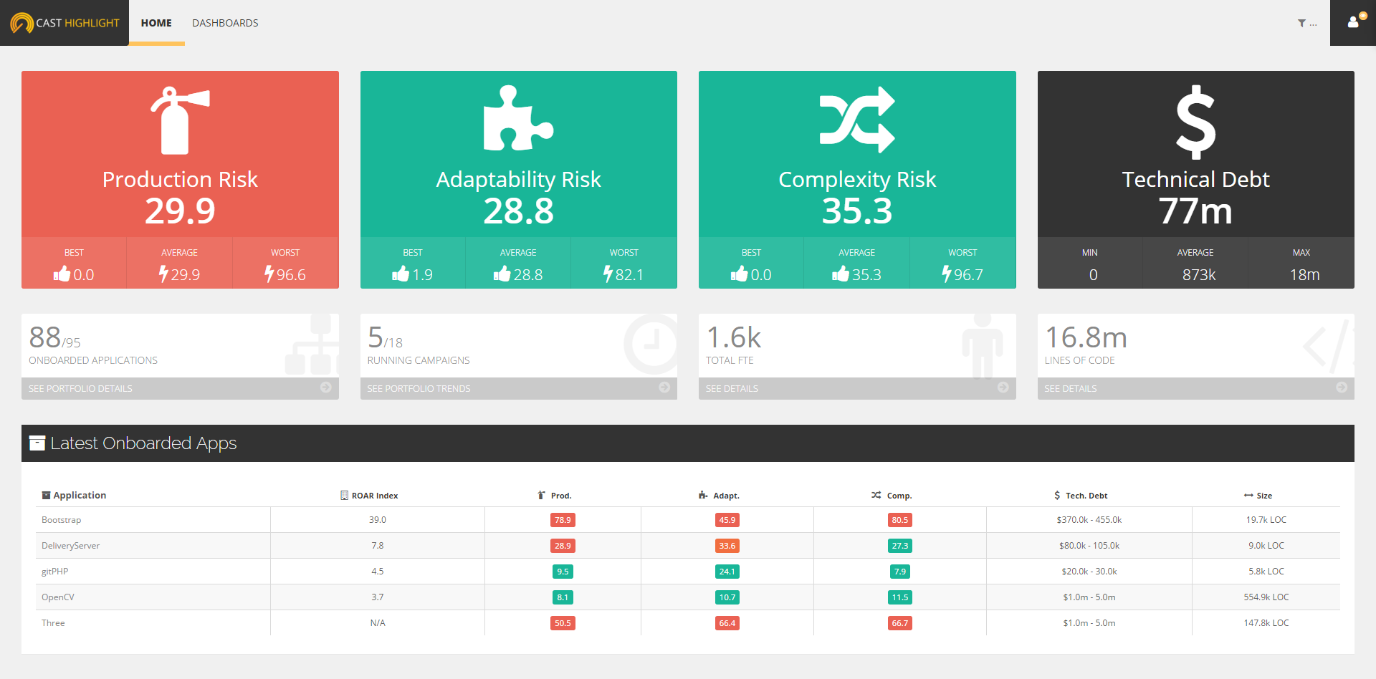
Task: Open the Three application
Action: (53, 623)
